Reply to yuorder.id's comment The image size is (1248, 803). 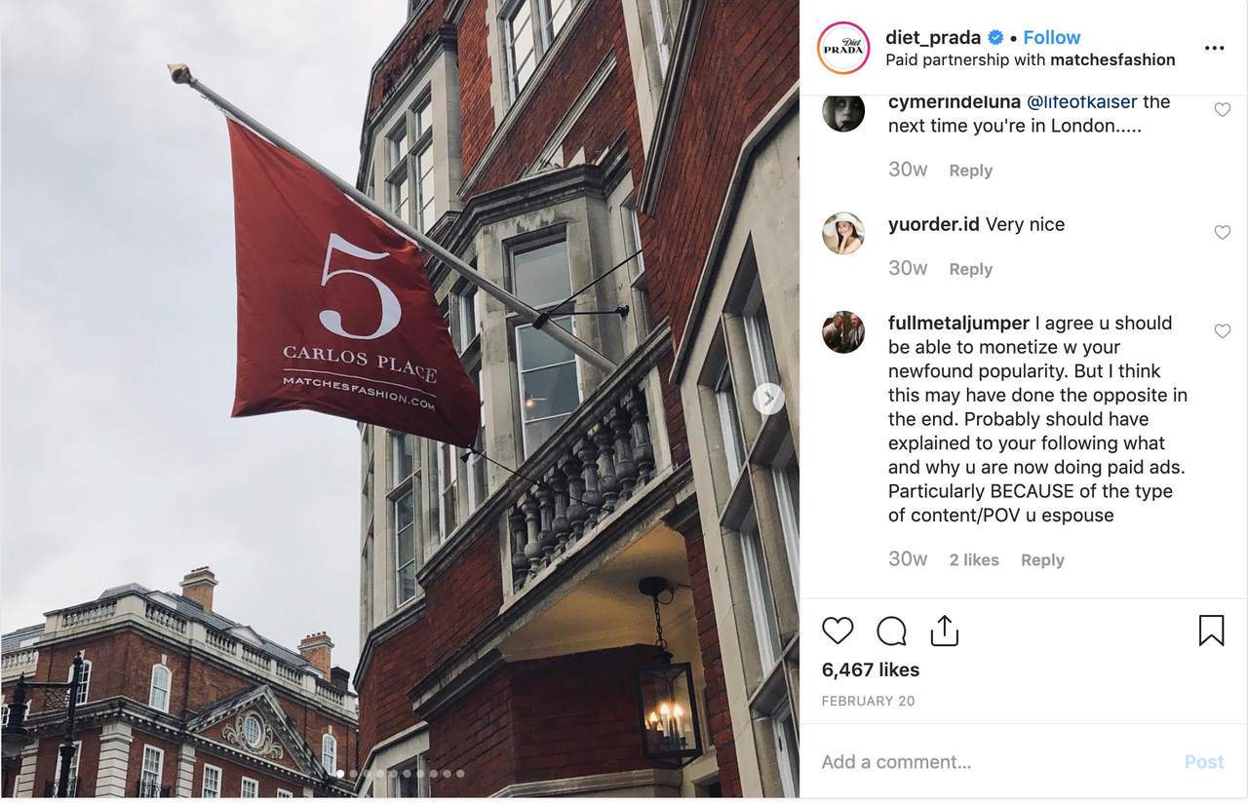click(x=970, y=269)
